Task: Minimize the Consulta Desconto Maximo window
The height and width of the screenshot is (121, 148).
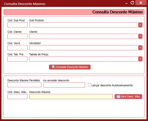Action: pos(126,4)
